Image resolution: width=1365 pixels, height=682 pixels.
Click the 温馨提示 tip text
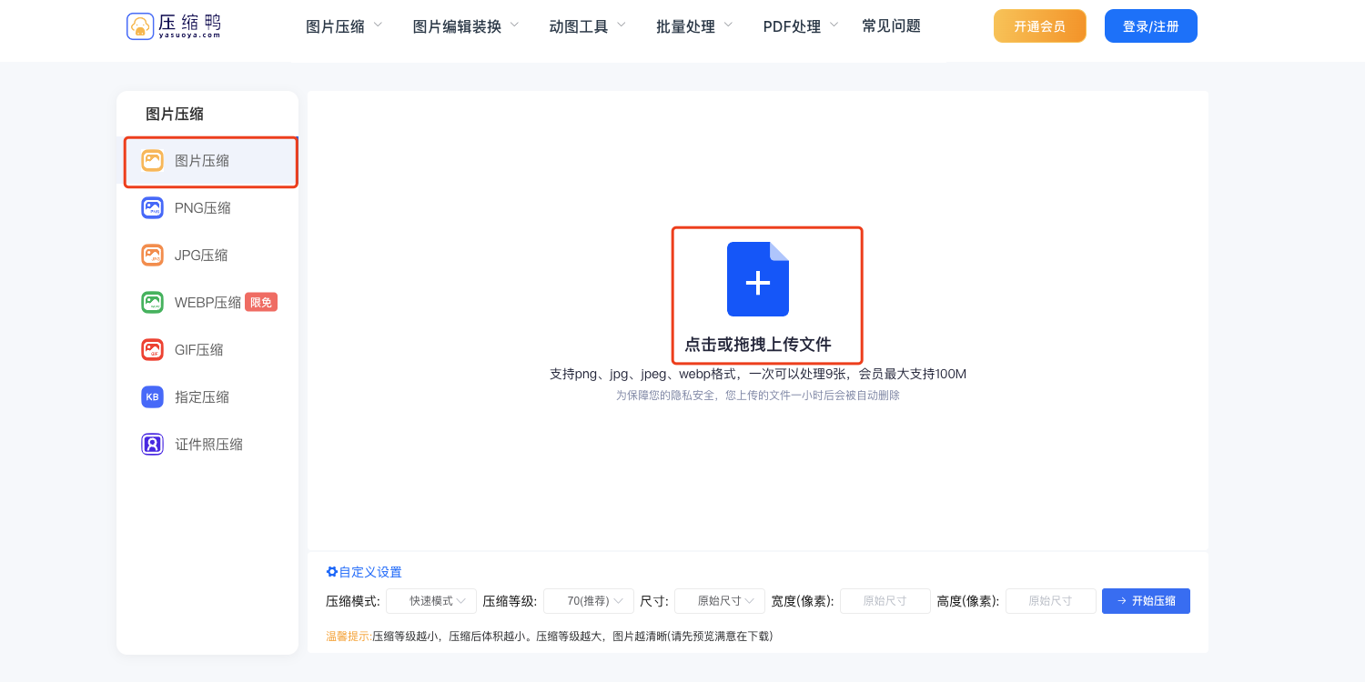[x=550, y=637]
